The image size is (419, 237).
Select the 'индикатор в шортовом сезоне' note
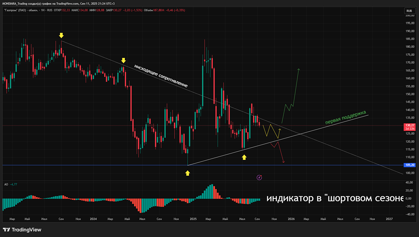tap(334, 198)
